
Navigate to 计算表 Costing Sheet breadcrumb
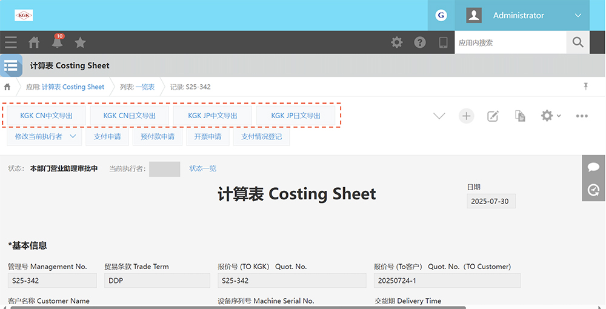coord(73,87)
